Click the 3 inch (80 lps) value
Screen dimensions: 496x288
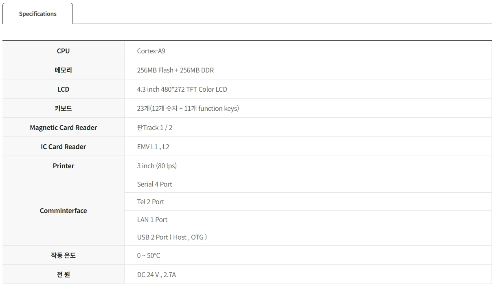pyautogui.click(x=157, y=166)
